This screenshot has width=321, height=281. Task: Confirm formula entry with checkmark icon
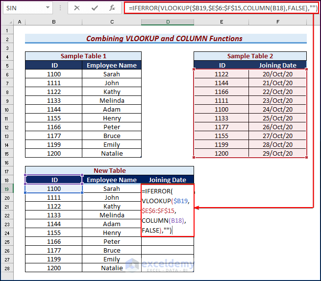[95, 8]
